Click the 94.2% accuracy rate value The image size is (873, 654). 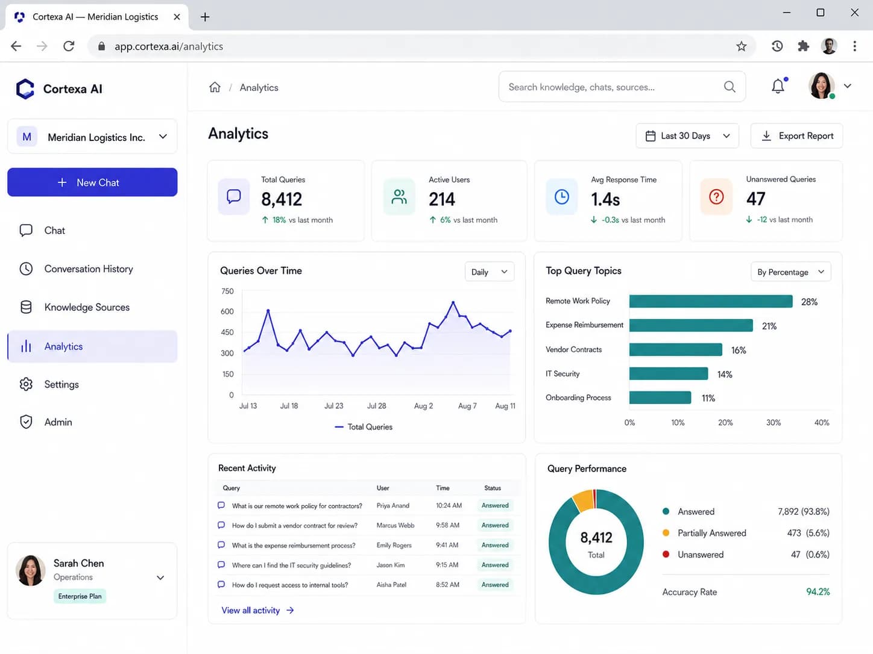[x=818, y=592]
